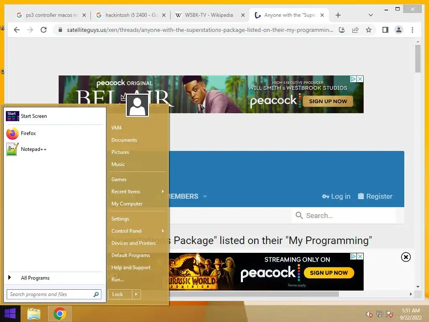The image size is (429, 322).
Task: Click Sign Up Now on Jurassic World ad
Action: [329, 273]
